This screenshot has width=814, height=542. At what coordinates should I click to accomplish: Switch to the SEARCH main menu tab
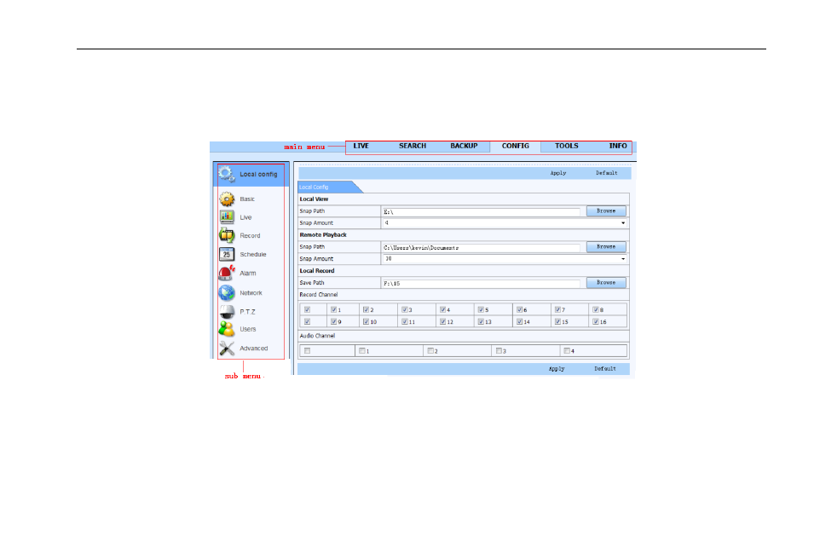(413, 146)
